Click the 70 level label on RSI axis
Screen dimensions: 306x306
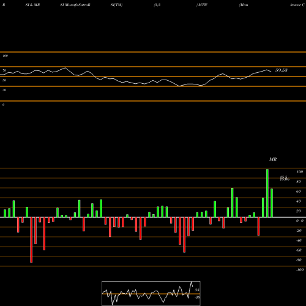4,70
